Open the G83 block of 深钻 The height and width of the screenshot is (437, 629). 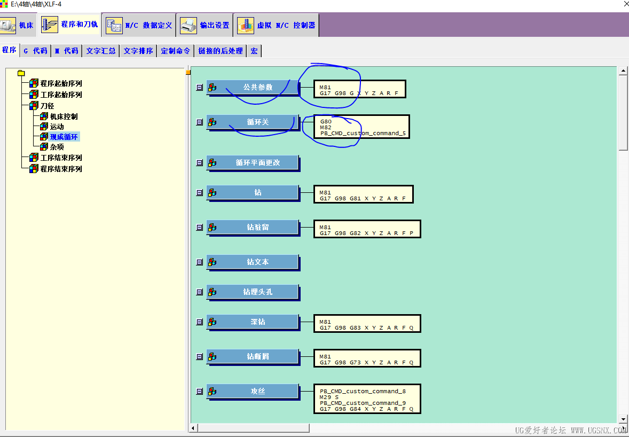point(367,324)
